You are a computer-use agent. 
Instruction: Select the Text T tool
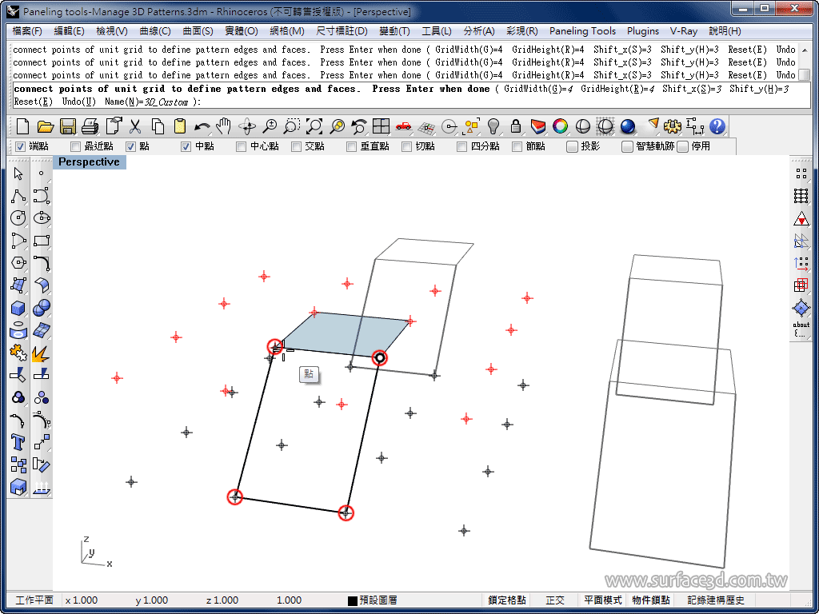(x=18, y=442)
